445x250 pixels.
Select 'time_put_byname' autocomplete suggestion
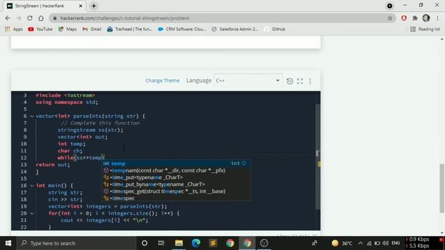176,184
